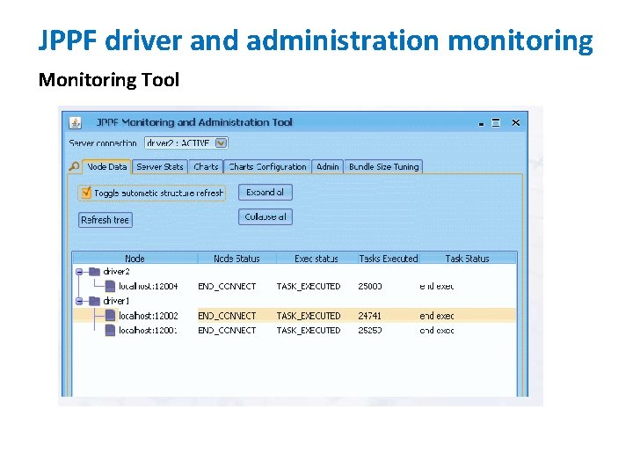Screen dimensions: 633x475
Task: Click 'end exec' task status of localhost:12001
Action: point(437,331)
